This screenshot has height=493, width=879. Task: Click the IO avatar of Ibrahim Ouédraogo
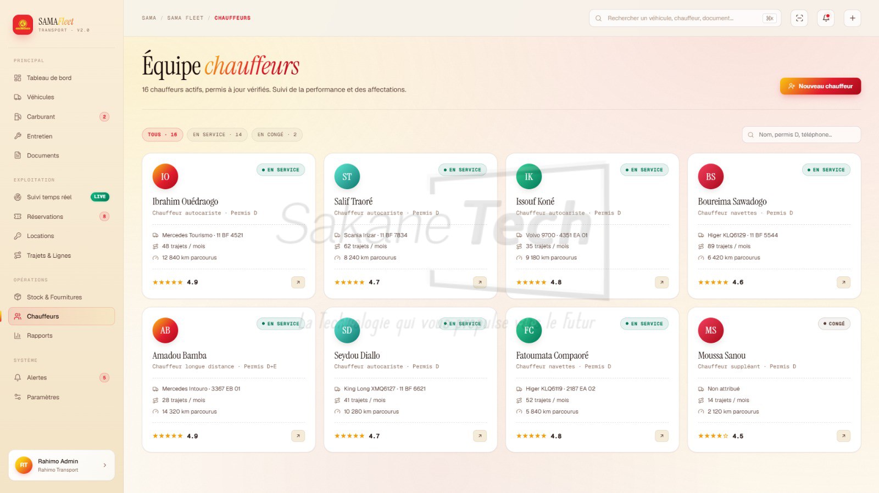(x=165, y=177)
